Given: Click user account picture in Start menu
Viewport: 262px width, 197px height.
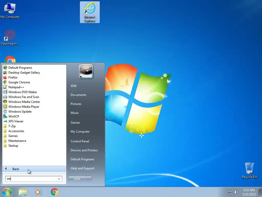Looking at the screenshot, I should pyautogui.click(x=86, y=71).
